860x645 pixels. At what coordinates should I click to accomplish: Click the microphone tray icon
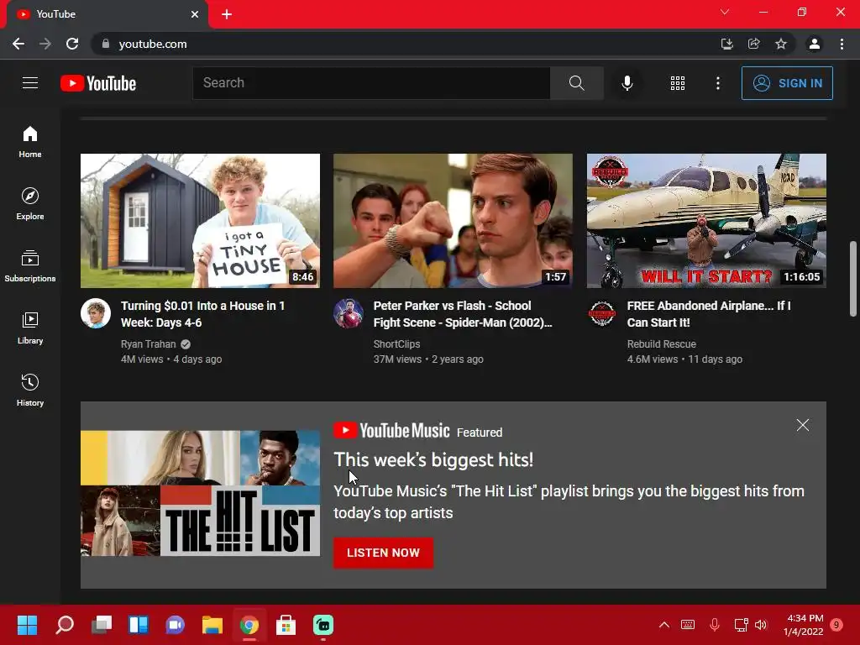click(x=715, y=625)
